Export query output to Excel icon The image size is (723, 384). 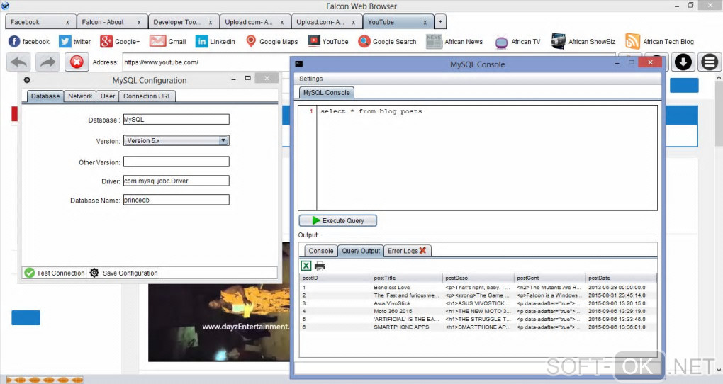pos(306,266)
